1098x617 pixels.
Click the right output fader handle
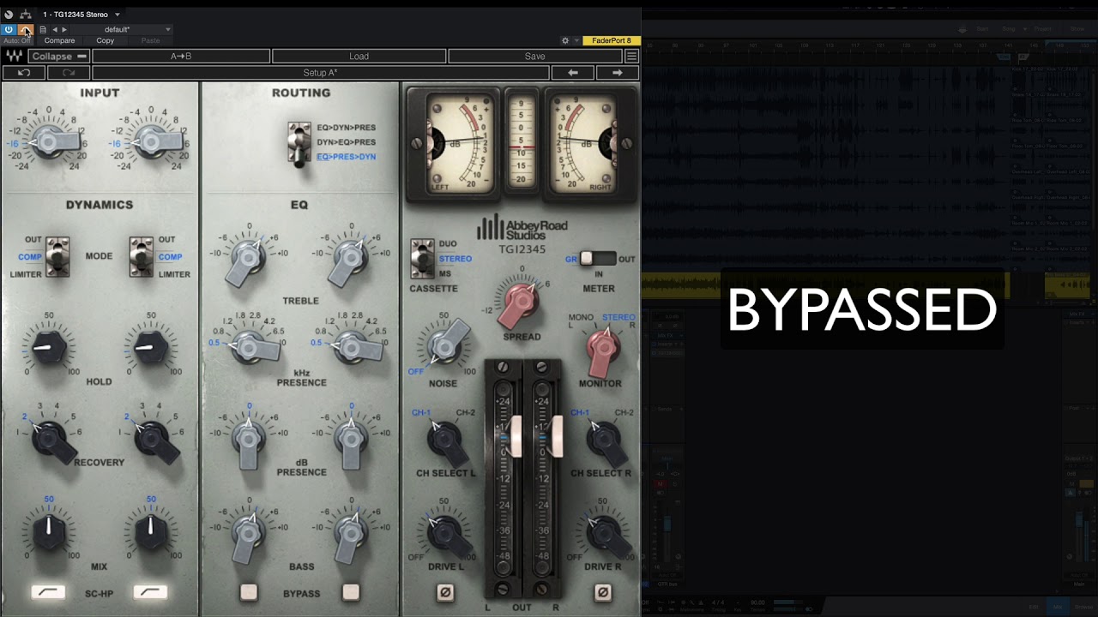pos(556,435)
